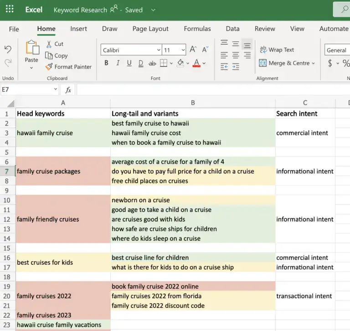The height and width of the screenshot is (331, 350).
Task: Click the insert function fx icon
Action: coord(68,90)
